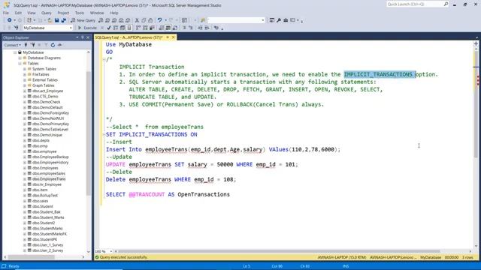Open the View menu

click(x=32, y=13)
